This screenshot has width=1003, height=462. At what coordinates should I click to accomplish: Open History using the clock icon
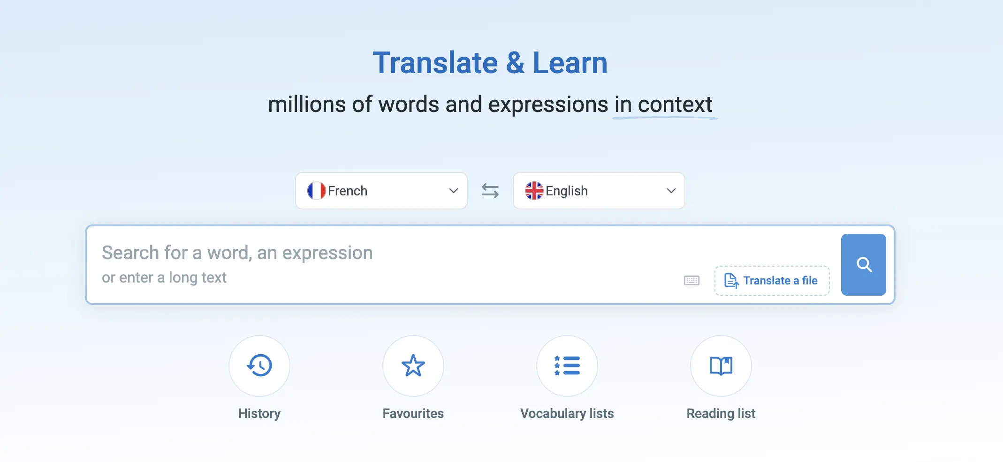259,365
